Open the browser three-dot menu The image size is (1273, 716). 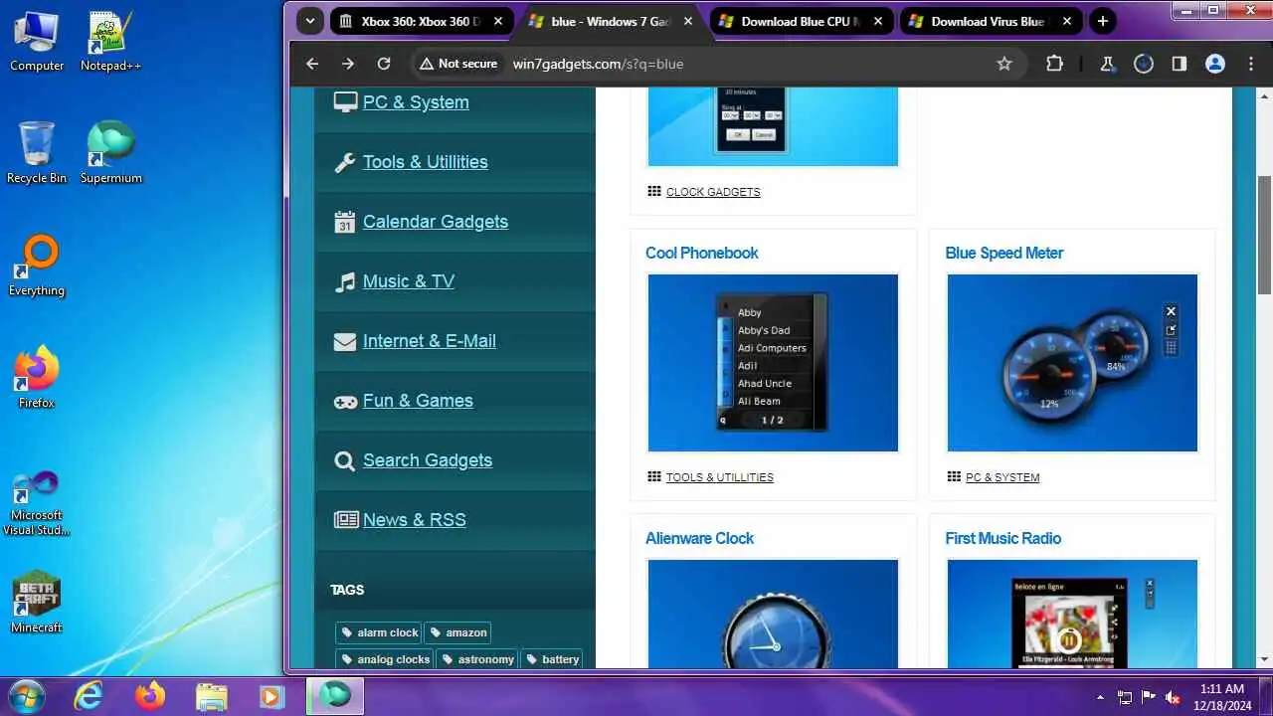1251,64
